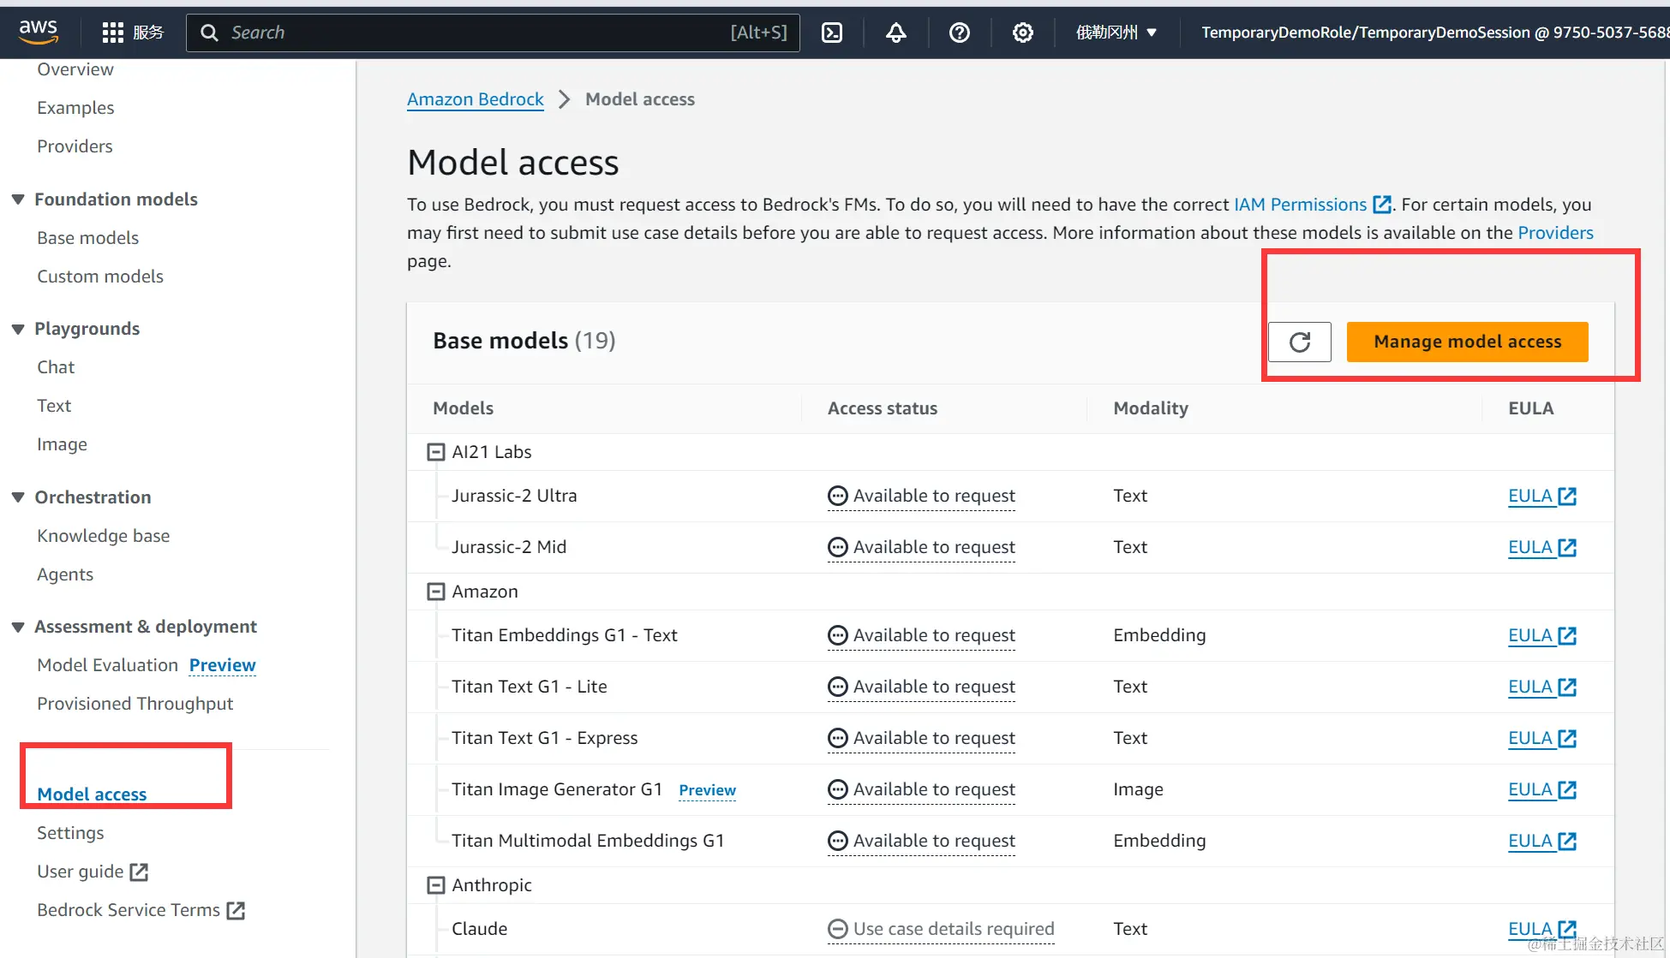Click the status icon for Titan Text G1 - Express

click(838, 738)
